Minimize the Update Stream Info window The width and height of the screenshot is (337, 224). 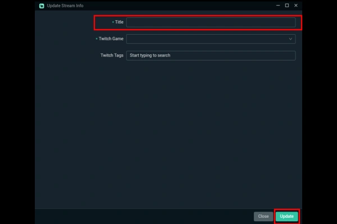[277, 6]
